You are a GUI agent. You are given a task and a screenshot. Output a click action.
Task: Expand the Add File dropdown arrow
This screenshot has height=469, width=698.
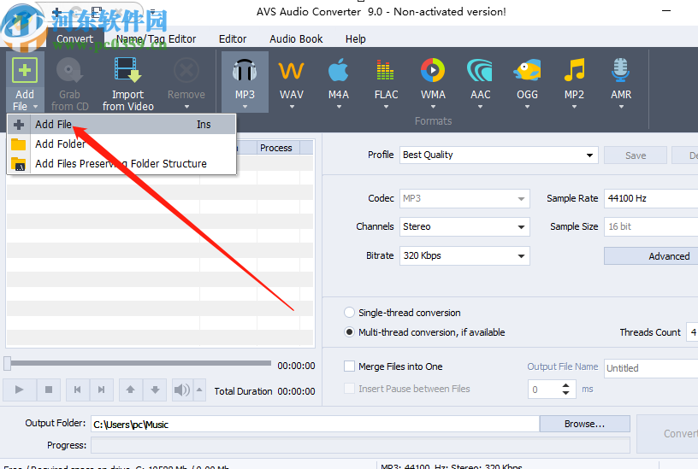pos(35,107)
